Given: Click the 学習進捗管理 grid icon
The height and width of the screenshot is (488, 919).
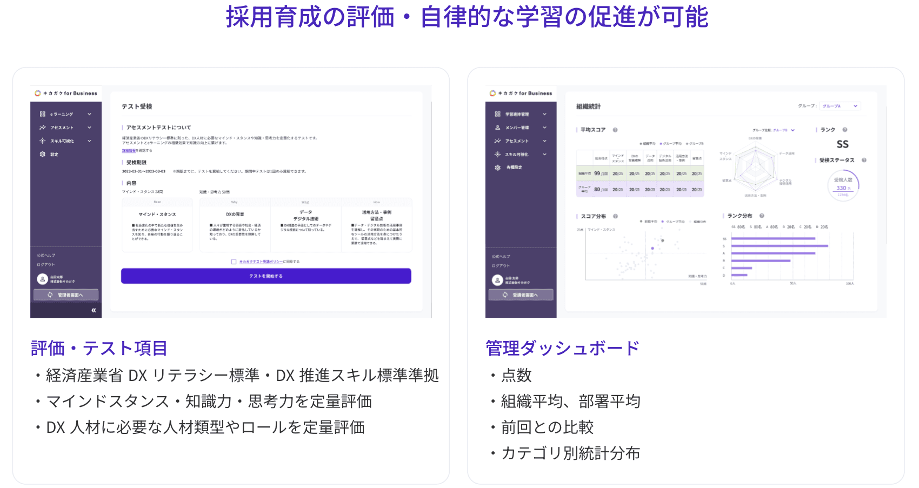Looking at the screenshot, I should coord(497,114).
